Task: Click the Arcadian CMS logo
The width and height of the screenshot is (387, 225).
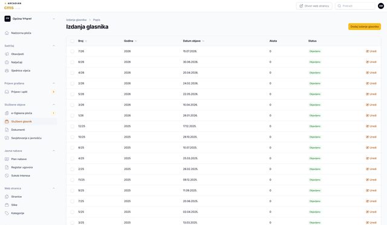Action: pos(13,6)
